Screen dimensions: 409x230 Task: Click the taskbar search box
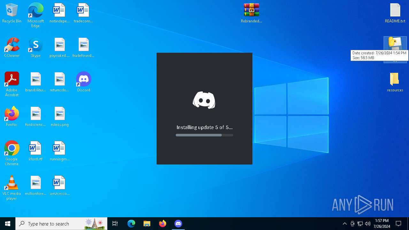[61, 224]
